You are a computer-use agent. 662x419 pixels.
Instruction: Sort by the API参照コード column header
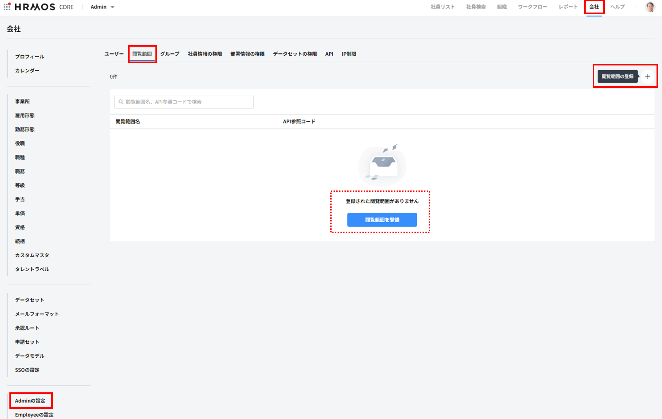click(299, 122)
